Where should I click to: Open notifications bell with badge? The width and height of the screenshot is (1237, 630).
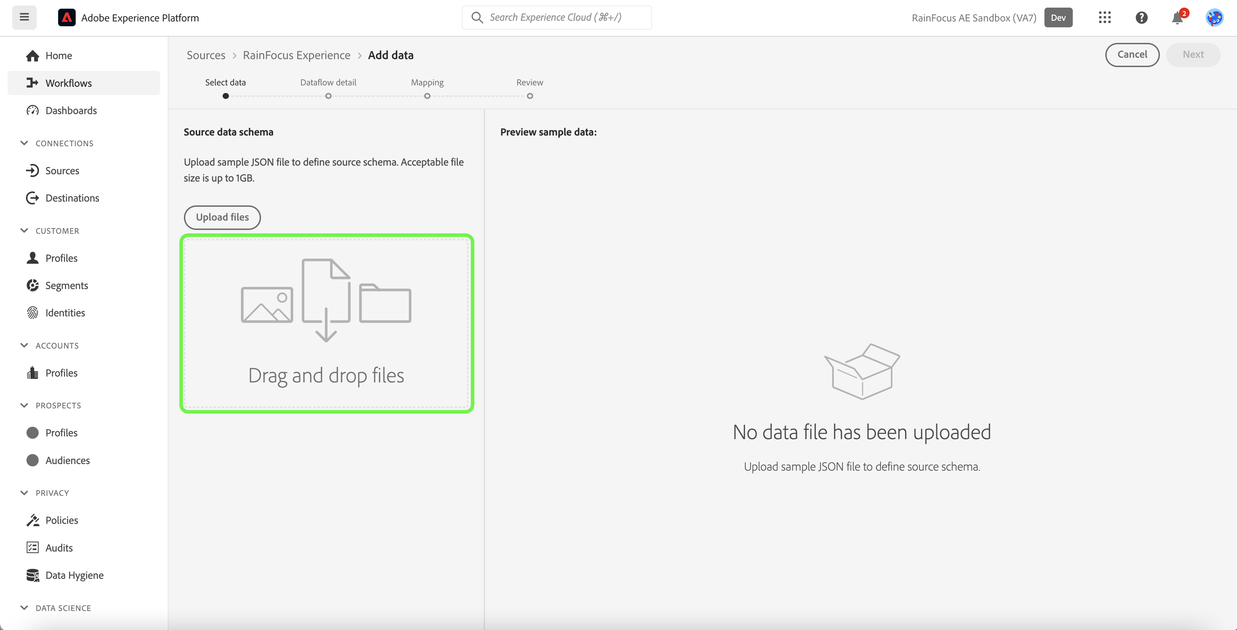coord(1177,18)
